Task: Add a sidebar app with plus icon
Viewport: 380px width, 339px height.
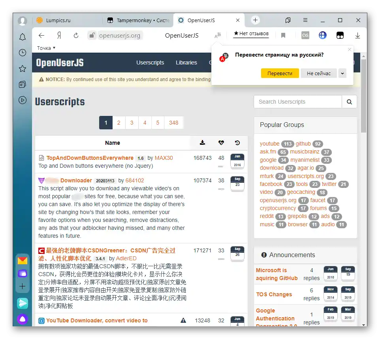Action: [22, 286]
